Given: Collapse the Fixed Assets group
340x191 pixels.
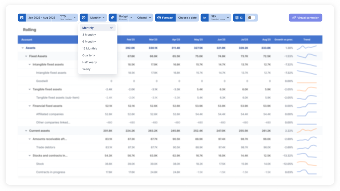Looking at the screenshot, I should coord(26,56).
